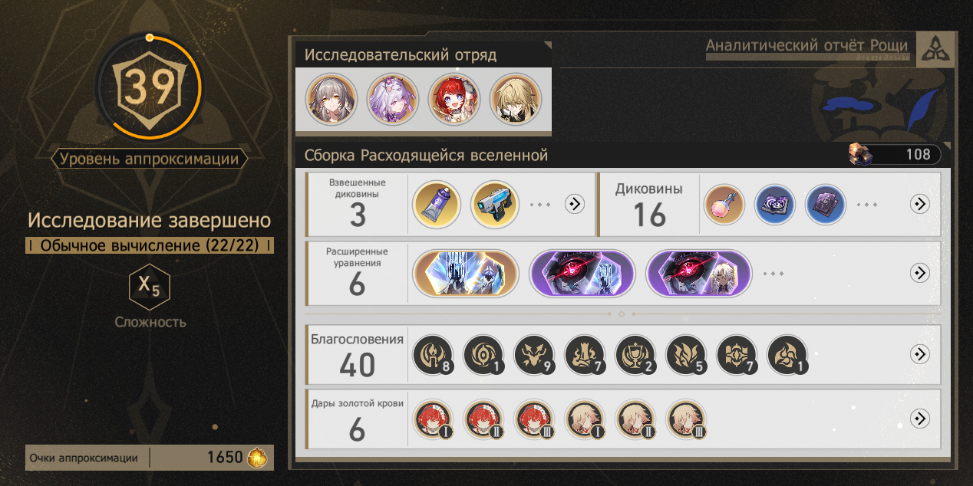Expand the Расширенные уравнения arrow
The width and height of the screenshot is (973, 486).
919,273
